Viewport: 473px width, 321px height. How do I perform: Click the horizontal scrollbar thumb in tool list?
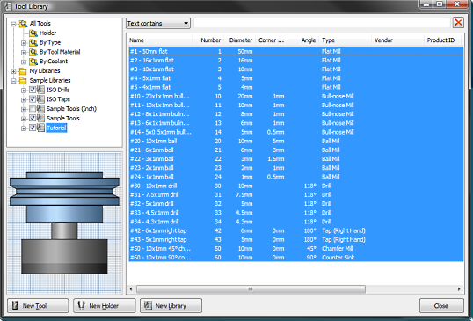coord(251,289)
